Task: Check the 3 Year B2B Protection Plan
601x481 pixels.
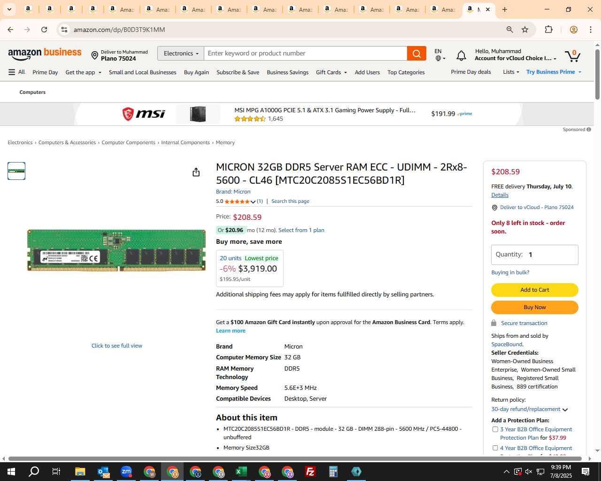Action: (495, 429)
